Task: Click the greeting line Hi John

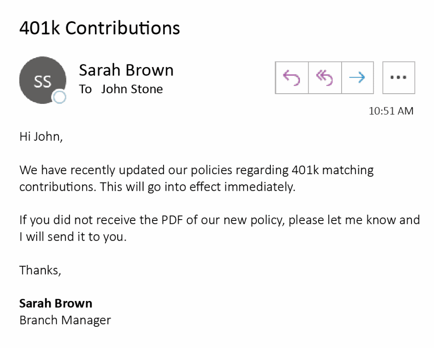Action: [40, 136]
